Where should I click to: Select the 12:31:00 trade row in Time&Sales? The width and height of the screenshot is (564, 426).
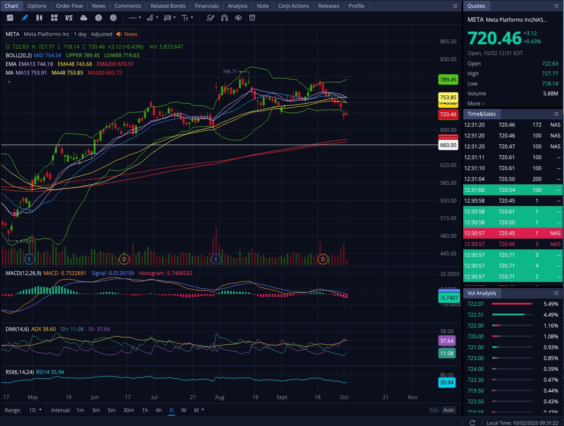[513, 190]
